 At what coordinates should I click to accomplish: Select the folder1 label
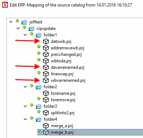[x=50, y=35]
